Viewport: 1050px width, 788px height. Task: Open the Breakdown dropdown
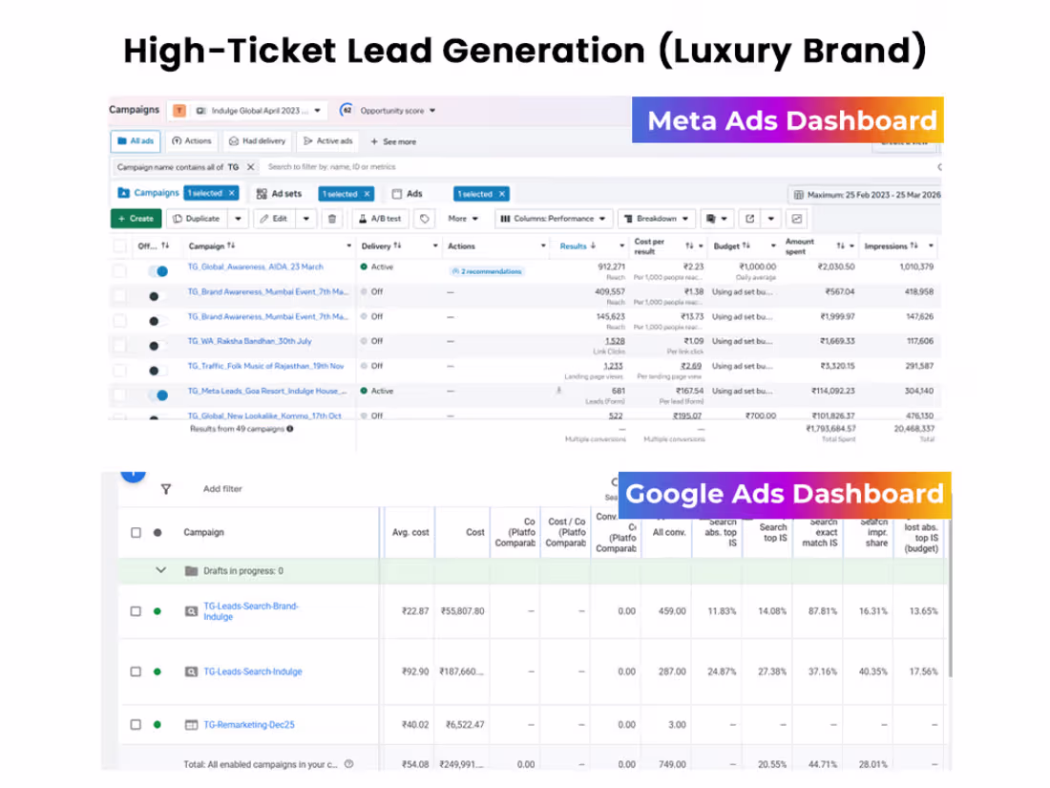pos(657,219)
